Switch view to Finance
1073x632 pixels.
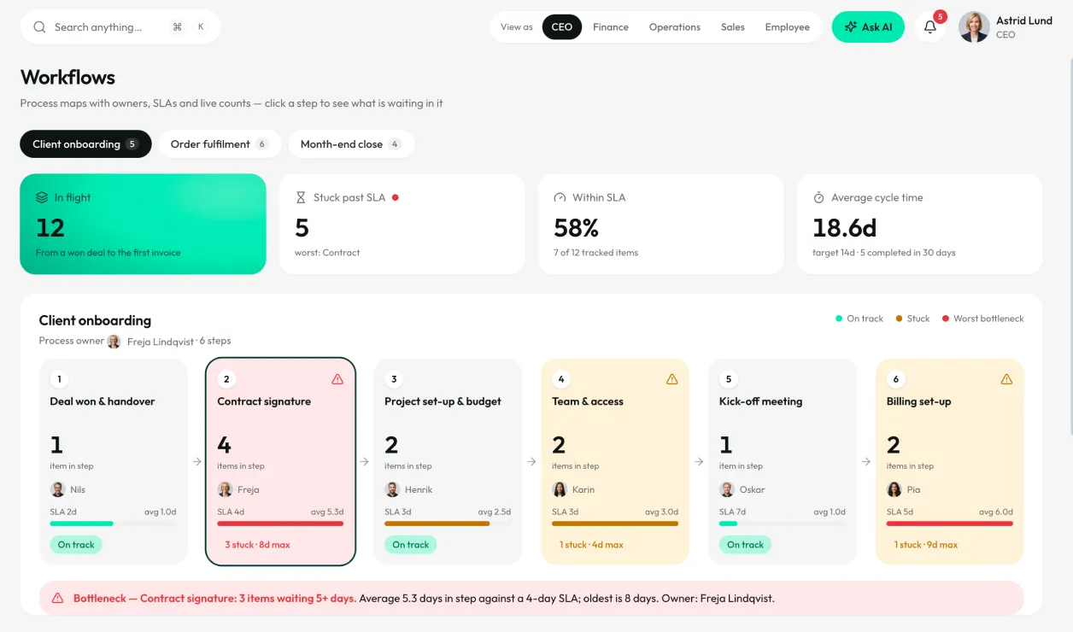click(611, 27)
